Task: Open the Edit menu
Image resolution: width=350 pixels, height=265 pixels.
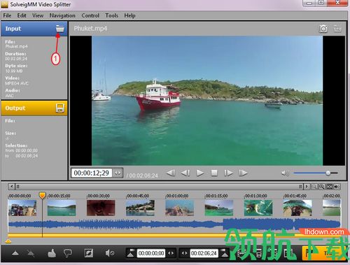Action: click(x=22, y=15)
